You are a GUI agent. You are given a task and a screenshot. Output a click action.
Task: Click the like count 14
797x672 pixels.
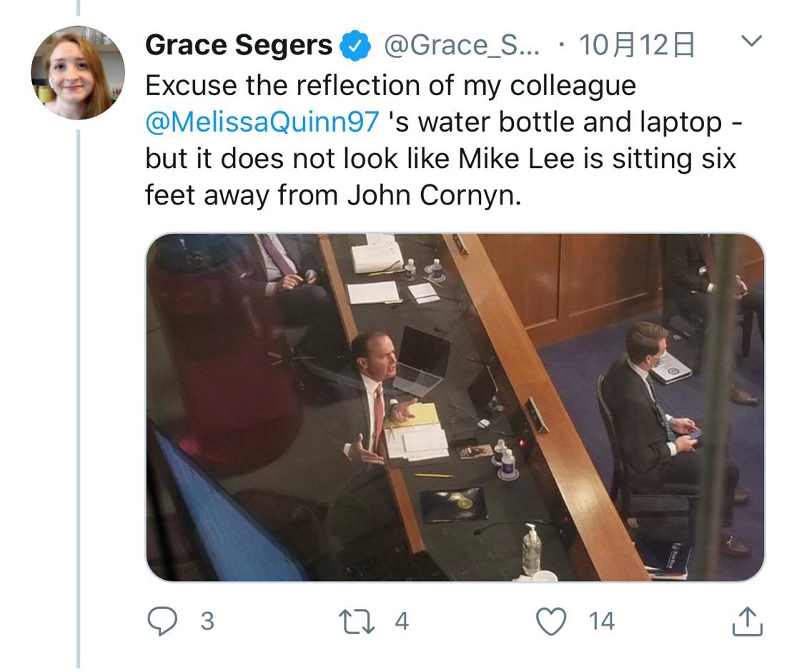click(602, 621)
